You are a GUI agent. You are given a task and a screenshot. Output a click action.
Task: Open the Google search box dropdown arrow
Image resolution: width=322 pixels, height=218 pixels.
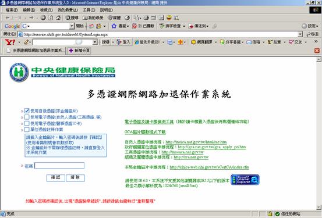[x=72, y=26]
